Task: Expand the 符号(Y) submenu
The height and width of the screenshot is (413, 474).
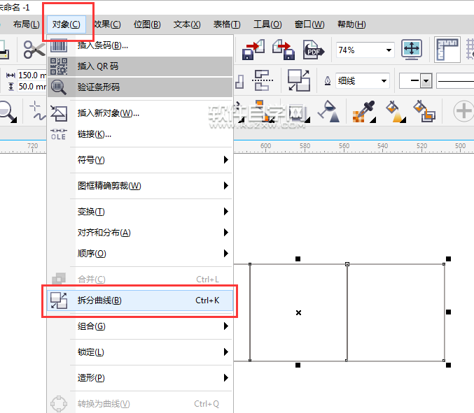Action: [x=140, y=160]
